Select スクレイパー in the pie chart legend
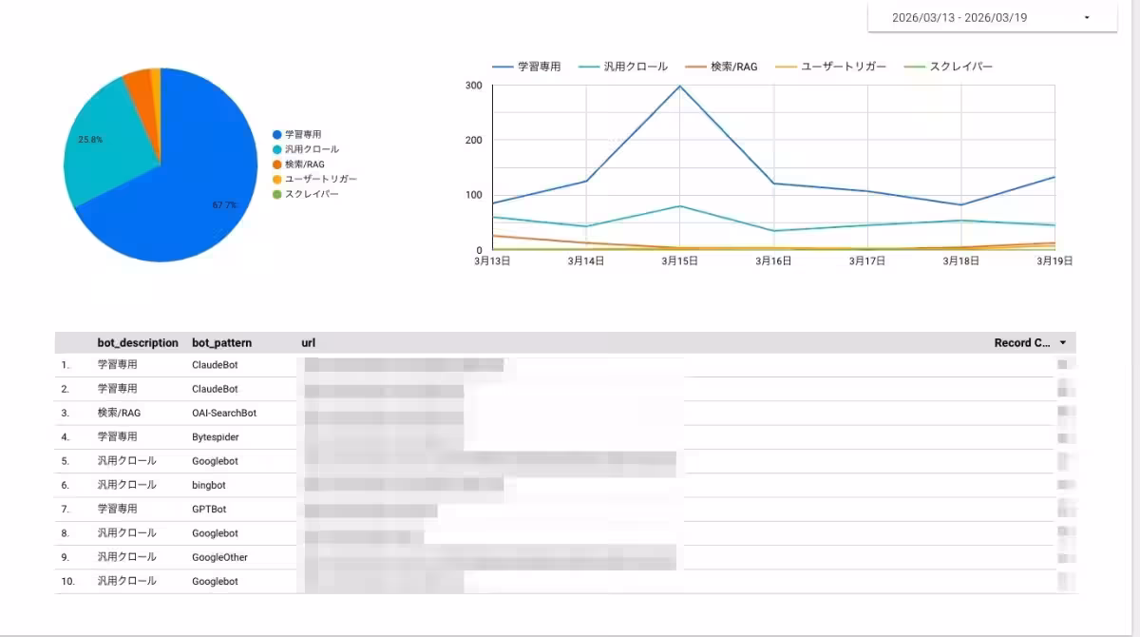Image resolution: width=1140 pixels, height=637 pixels. [x=312, y=194]
